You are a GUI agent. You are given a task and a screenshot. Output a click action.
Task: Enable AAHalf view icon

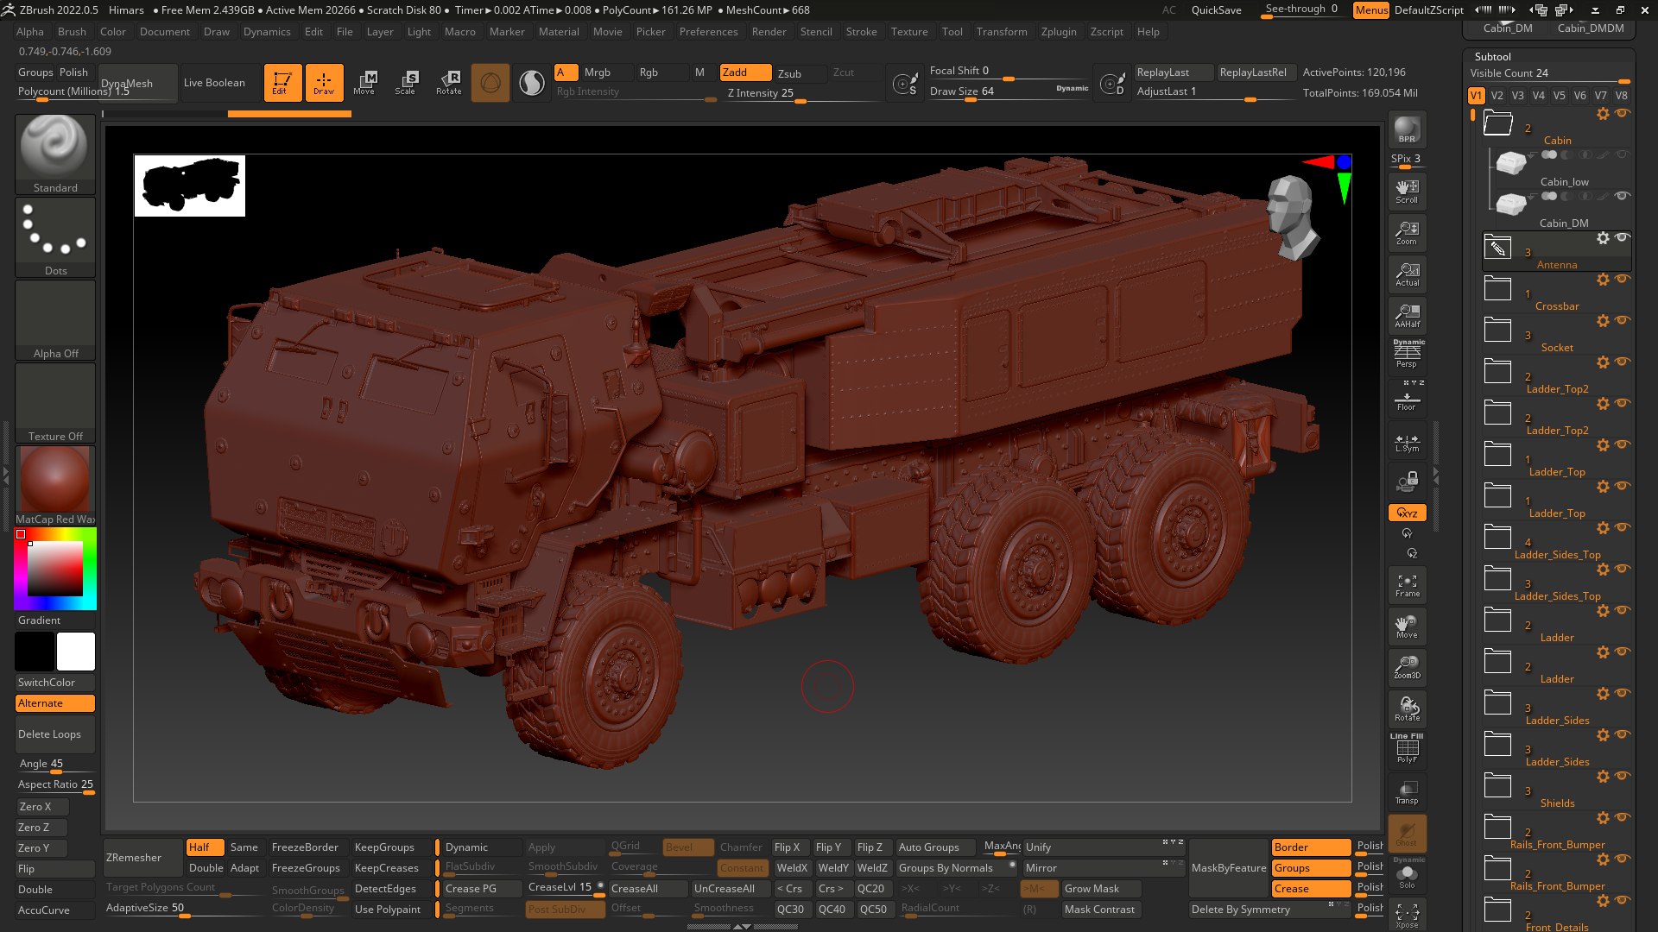point(1407,316)
